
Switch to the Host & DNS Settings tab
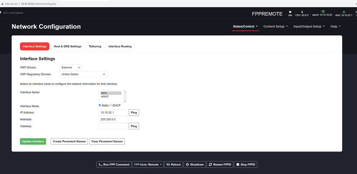(67, 46)
